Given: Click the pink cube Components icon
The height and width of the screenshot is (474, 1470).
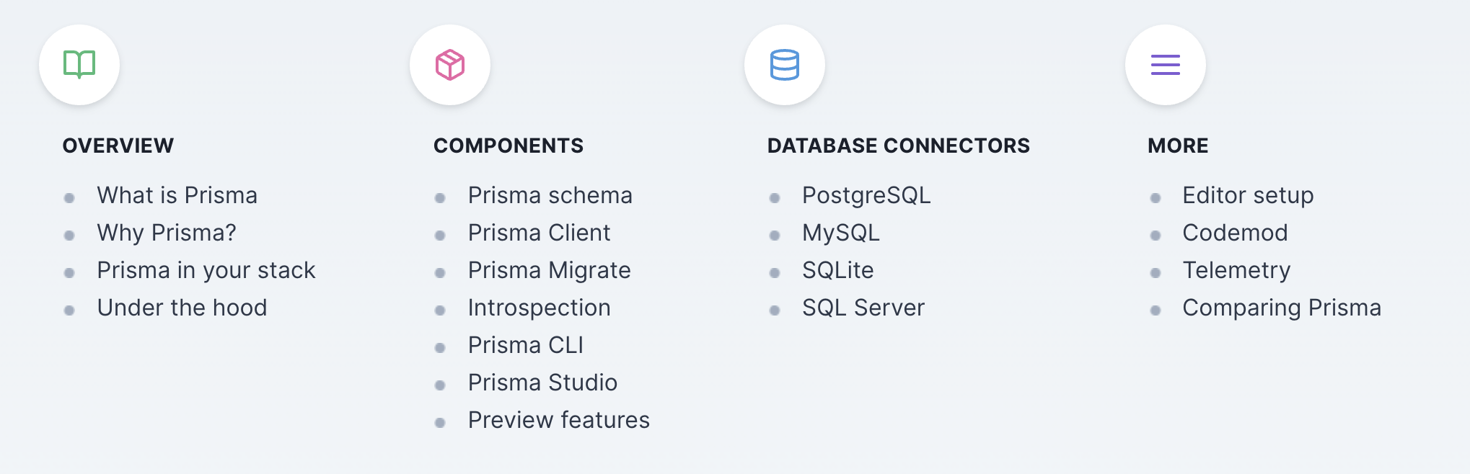Looking at the screenshot, I should [x=450, y=65].
